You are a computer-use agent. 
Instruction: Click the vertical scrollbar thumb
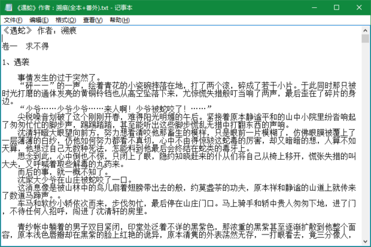point(366,39)
